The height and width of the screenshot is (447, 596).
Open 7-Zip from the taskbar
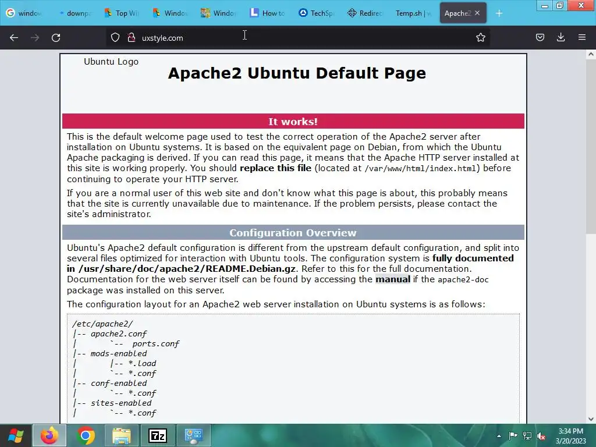tap(157, 435)
